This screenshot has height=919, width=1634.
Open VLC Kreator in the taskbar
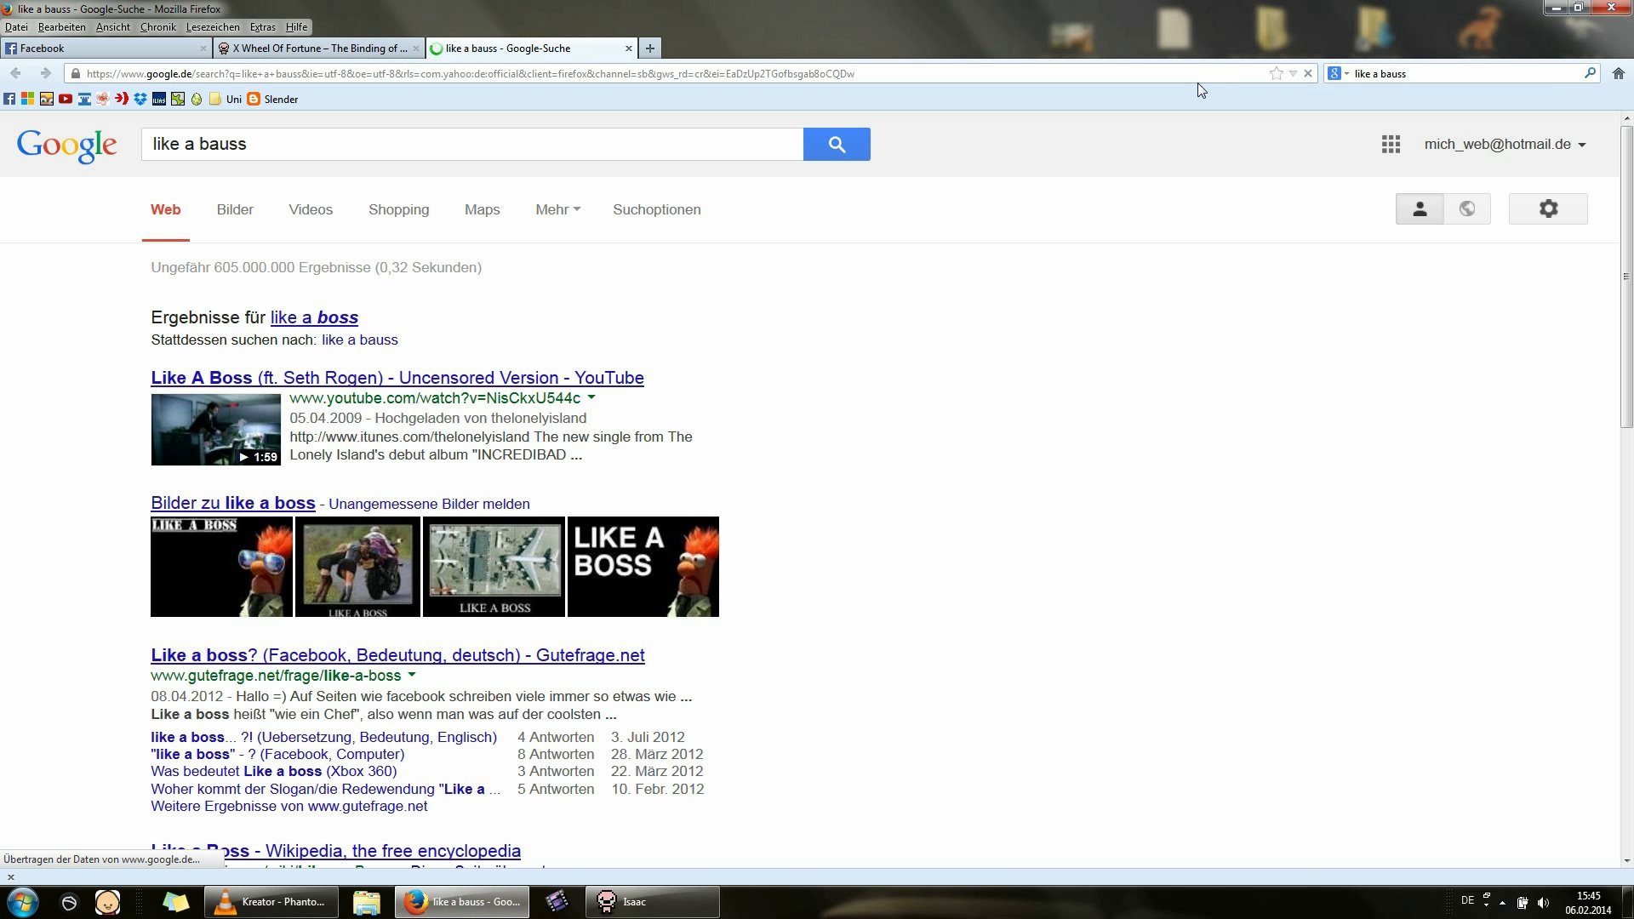[271, 902]
